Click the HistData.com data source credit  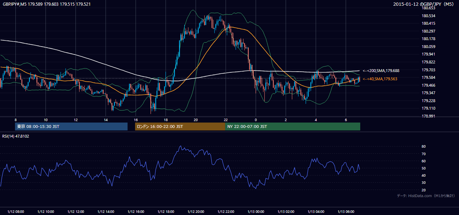pos(426,196)
